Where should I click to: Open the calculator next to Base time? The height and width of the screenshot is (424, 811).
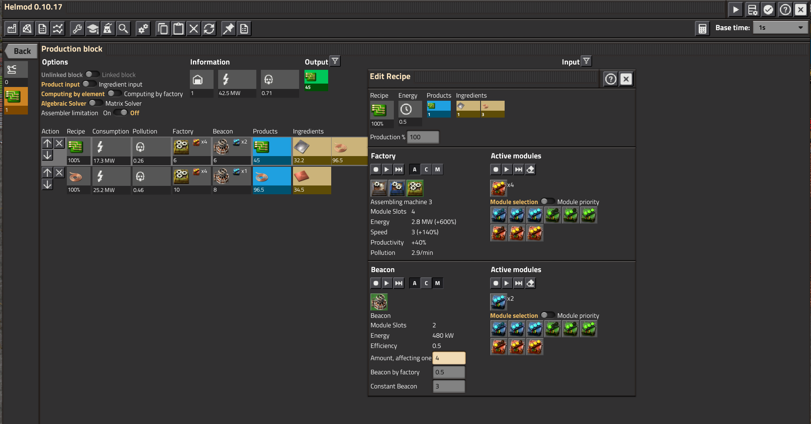pos(702,29)
